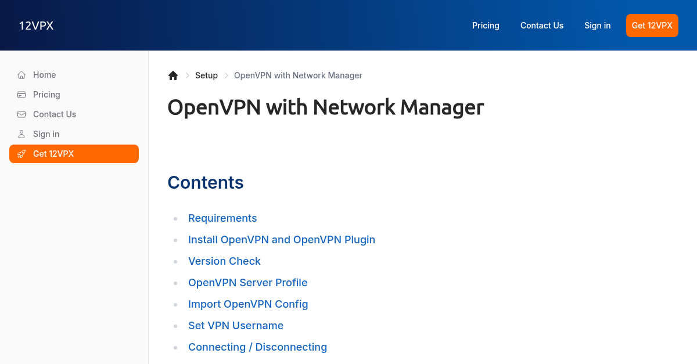Click the envelope icon next to Contact Us
This screenshot has height=364, width=697.
pyautogui.click(x=21, y=114)
